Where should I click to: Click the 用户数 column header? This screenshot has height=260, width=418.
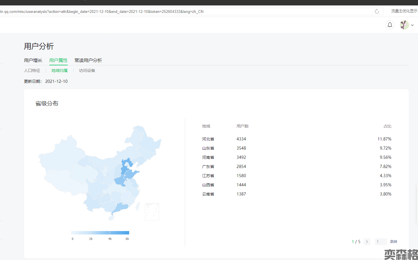point(242,126)
